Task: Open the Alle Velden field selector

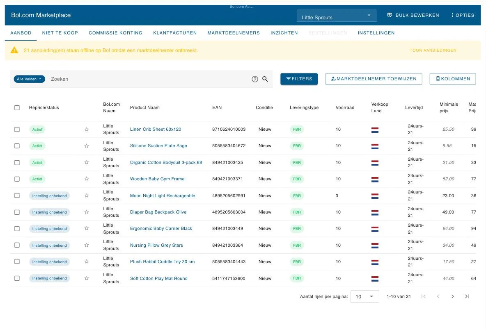Action: click(30, 79)
